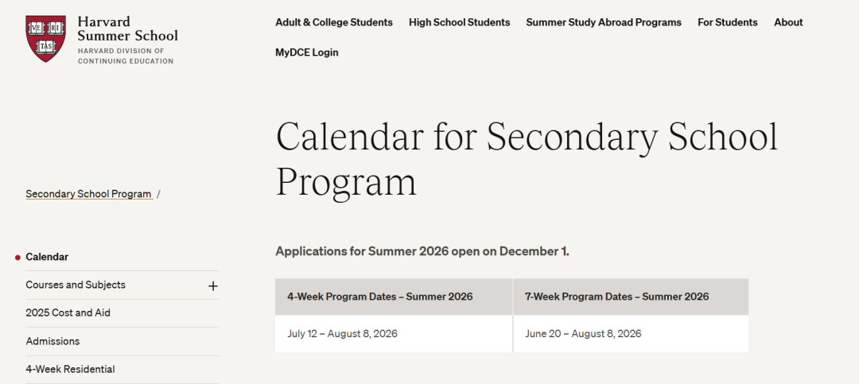Open 4-Week Residential sidebar link
This screenshot has height=384, width=859.
tap(70, 369)
